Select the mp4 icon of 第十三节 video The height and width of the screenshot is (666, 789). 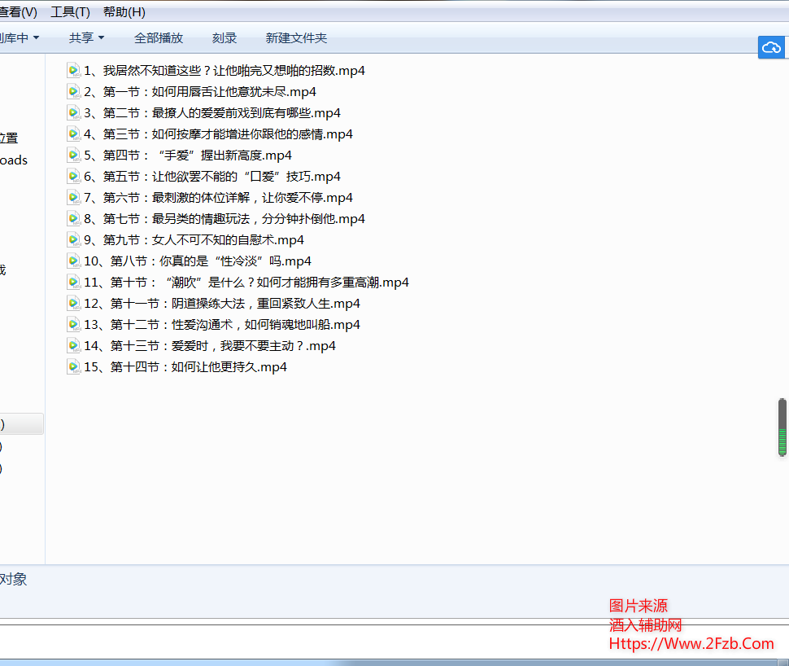click(x=73, y=345)
